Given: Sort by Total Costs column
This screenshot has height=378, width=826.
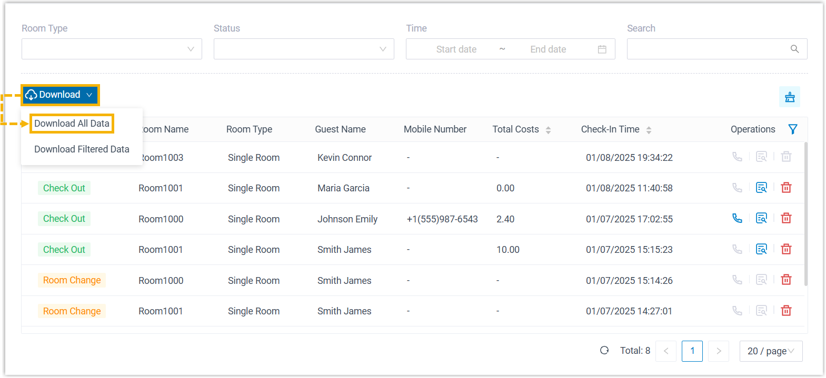Looking at the screenshot, I should [x=548, y=130].
